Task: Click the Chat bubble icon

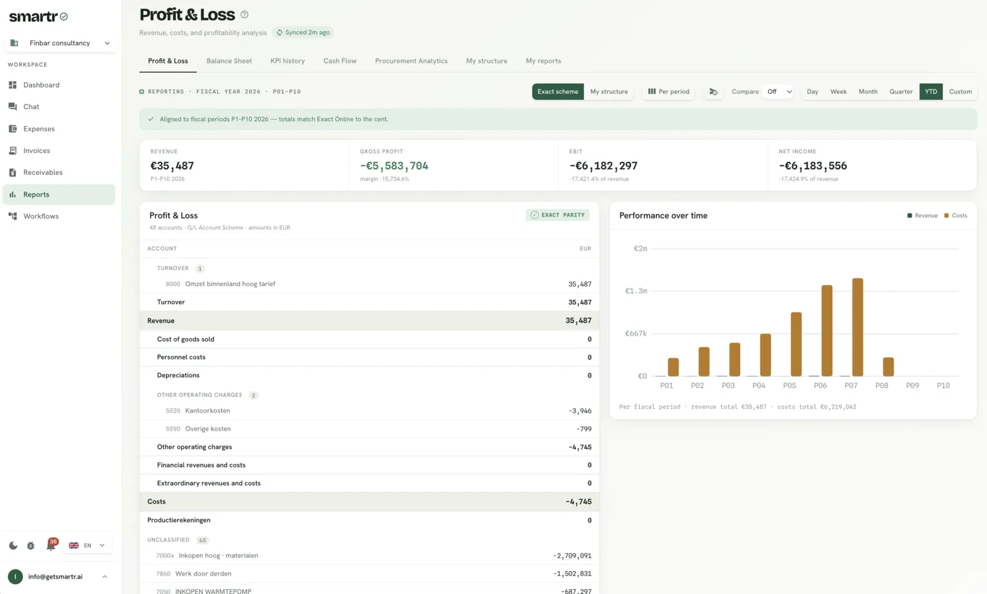Action: coord(12,107)
